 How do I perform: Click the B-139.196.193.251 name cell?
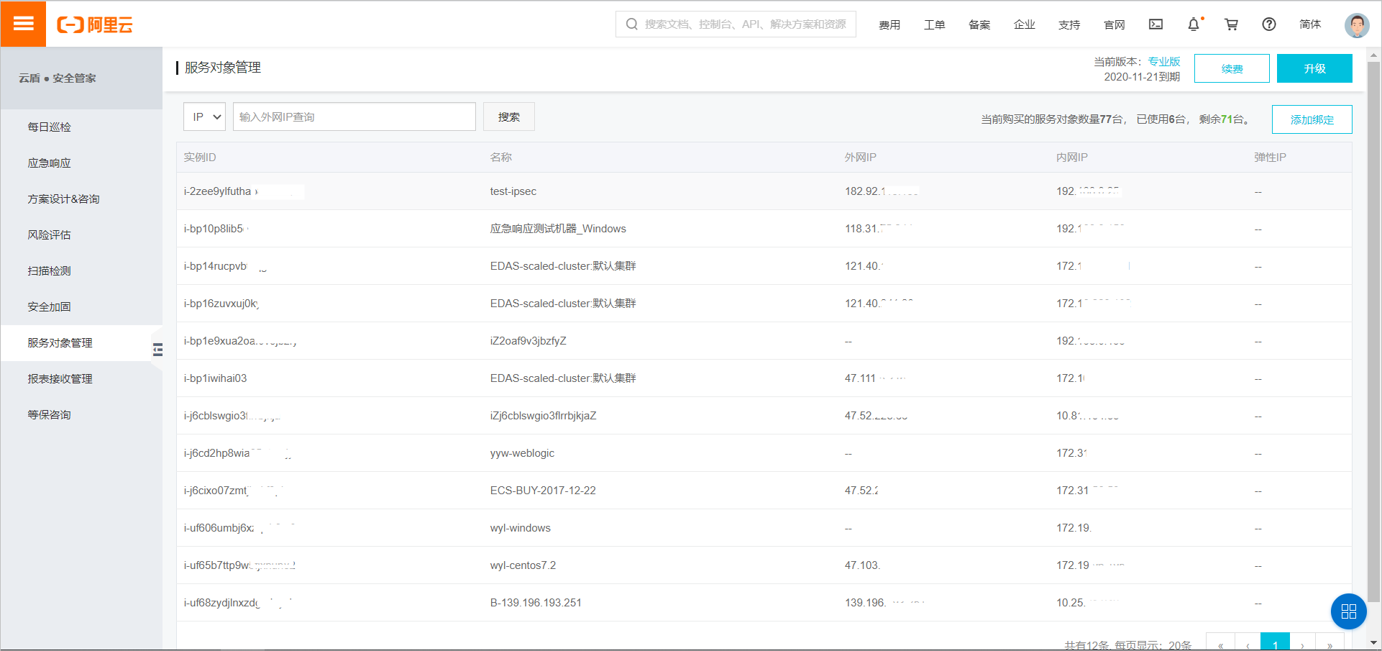[x=536, y=603]
